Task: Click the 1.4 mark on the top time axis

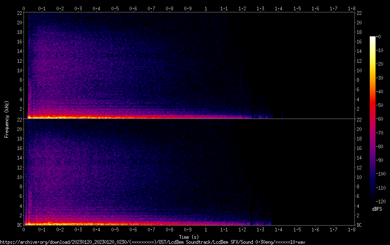Action: 279,8
